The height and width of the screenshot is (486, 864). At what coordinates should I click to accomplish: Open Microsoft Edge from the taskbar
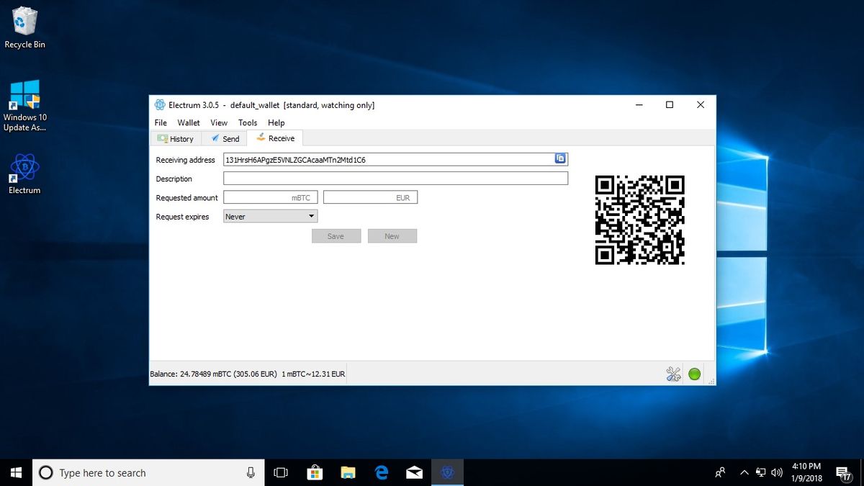pos(381,472)
